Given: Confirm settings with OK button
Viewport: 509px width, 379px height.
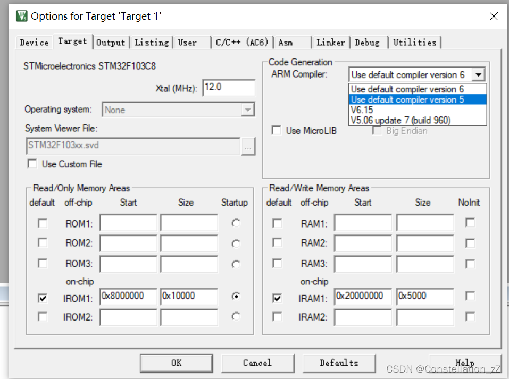Looking at the screenshot, I should click(x=177, y=363).
